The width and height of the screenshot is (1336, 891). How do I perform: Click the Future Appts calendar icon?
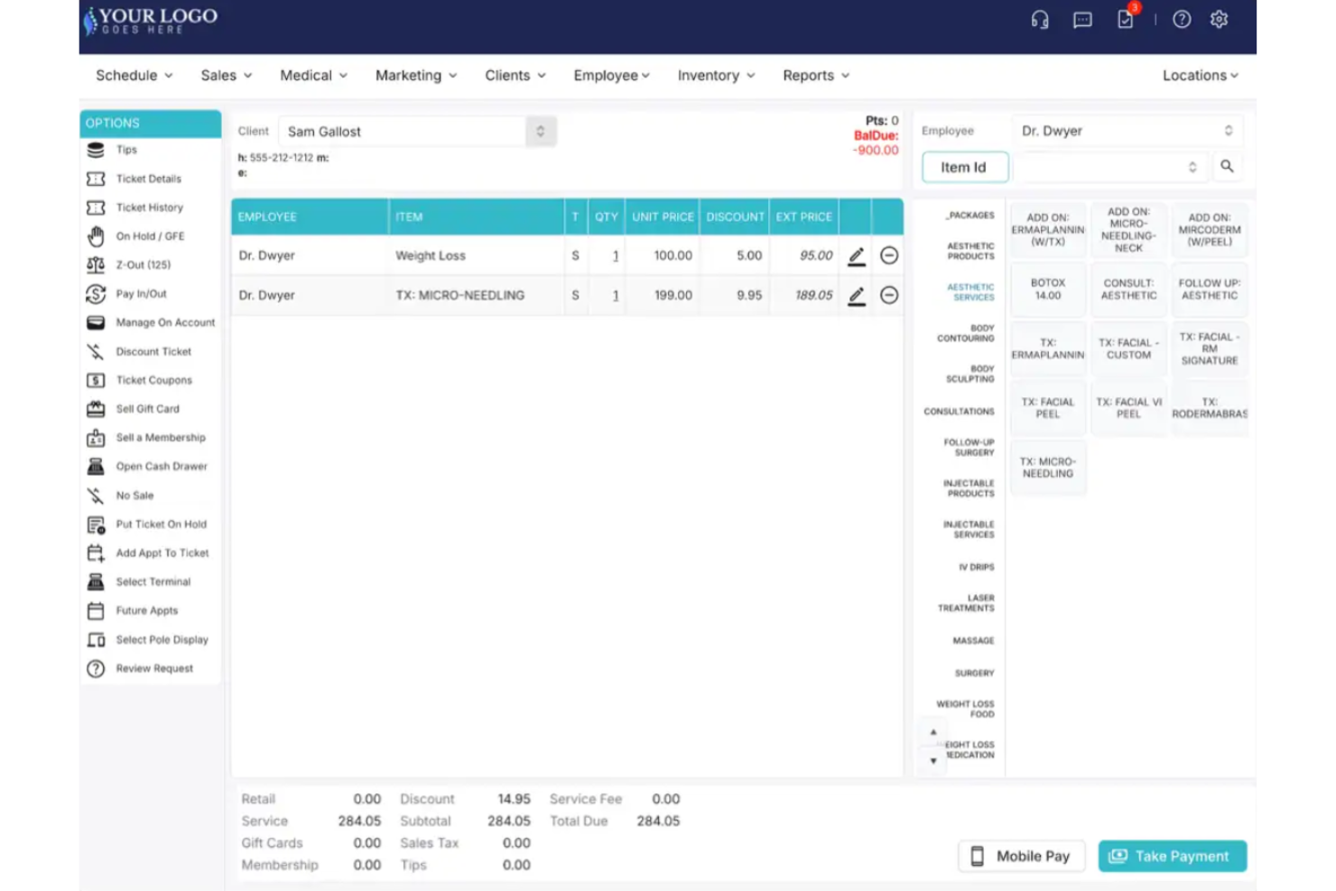click(x=96, y=611)
